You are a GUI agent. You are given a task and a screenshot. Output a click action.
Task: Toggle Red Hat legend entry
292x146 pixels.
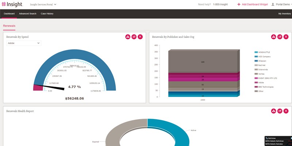point(260,65)
